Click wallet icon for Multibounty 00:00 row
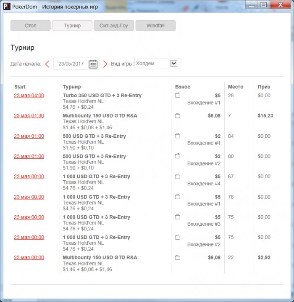Screen dimensions: 294x302 [x=178, y=257]
